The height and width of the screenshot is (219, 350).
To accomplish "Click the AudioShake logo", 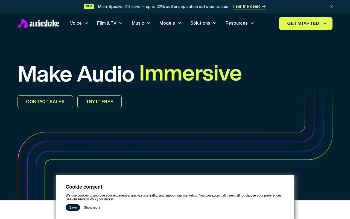I will point(38,24).
